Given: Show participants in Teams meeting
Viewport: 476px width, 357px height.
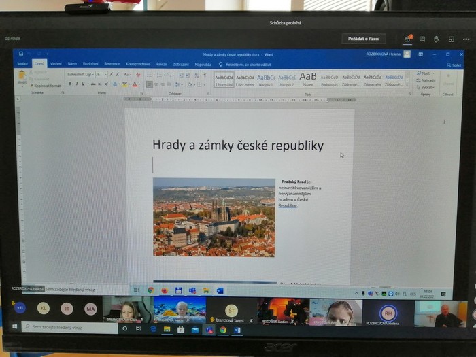Looking at the screenshot, I should [407, 39].
